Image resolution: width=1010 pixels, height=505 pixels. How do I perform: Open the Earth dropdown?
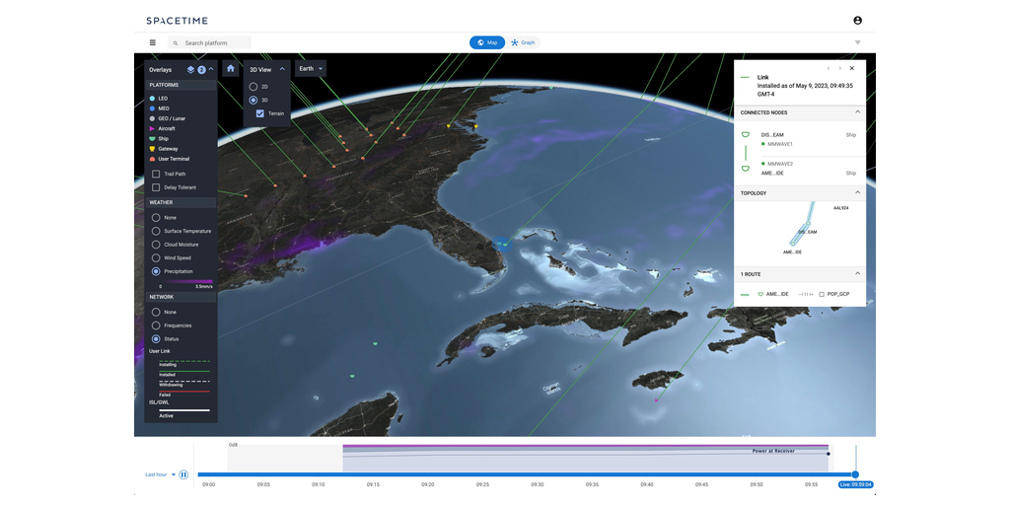[311, 69]
